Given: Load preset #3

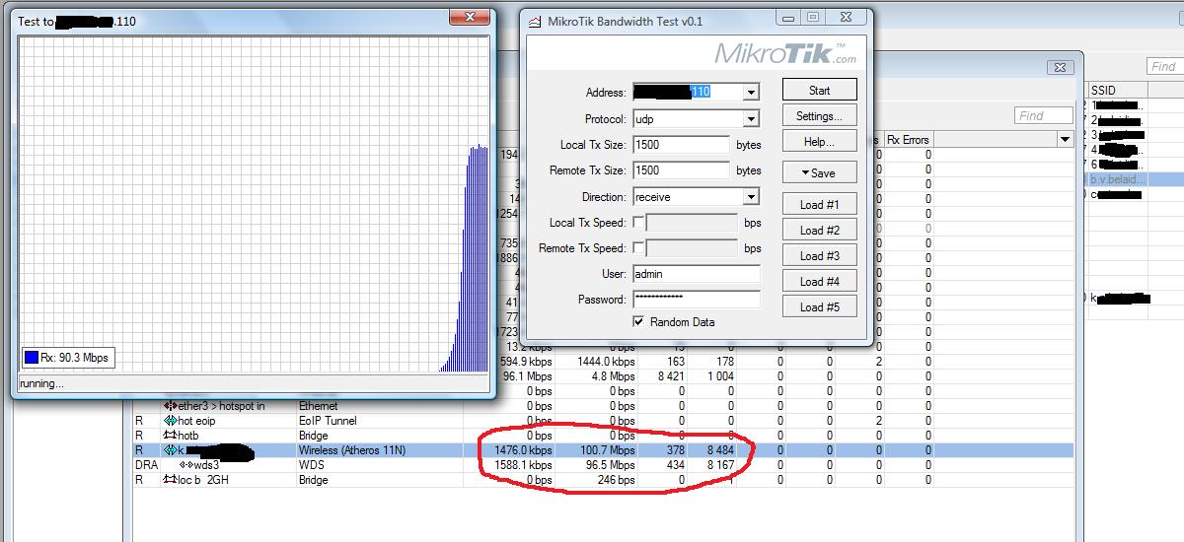Looking at the screenshot, I should pos(819,255).
